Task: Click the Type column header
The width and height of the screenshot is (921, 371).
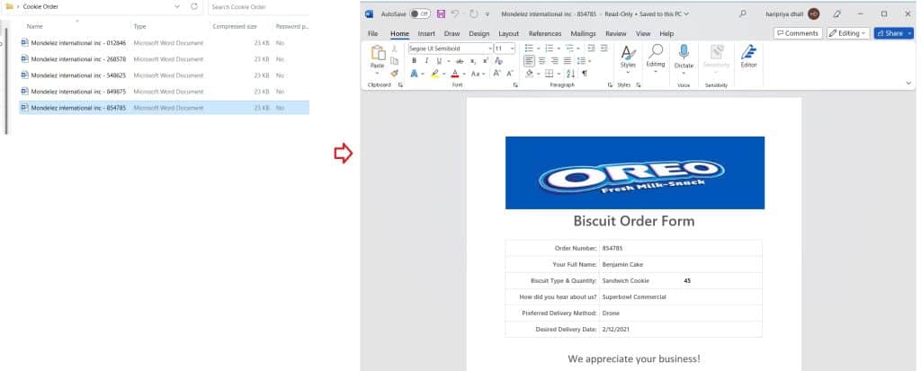Action: 139,26
